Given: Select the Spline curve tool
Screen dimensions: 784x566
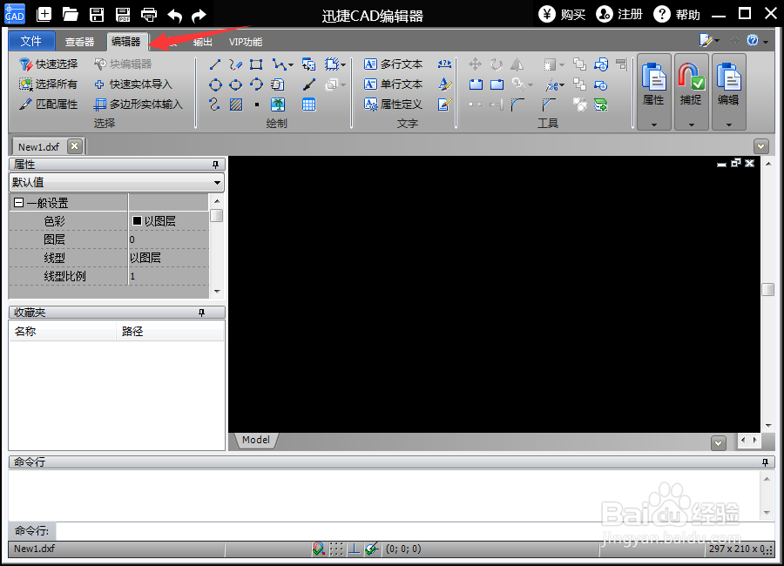Looking at the screenshot, I should pyautogui.click(x=214, y=104).
